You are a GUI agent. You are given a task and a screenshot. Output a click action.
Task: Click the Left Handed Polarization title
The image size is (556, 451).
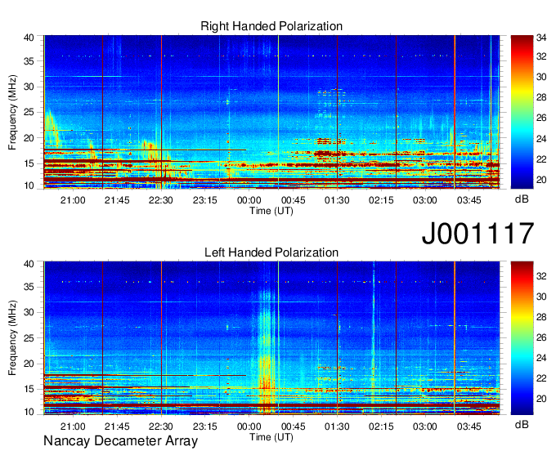pyautogui.click(x=271, y=252)
